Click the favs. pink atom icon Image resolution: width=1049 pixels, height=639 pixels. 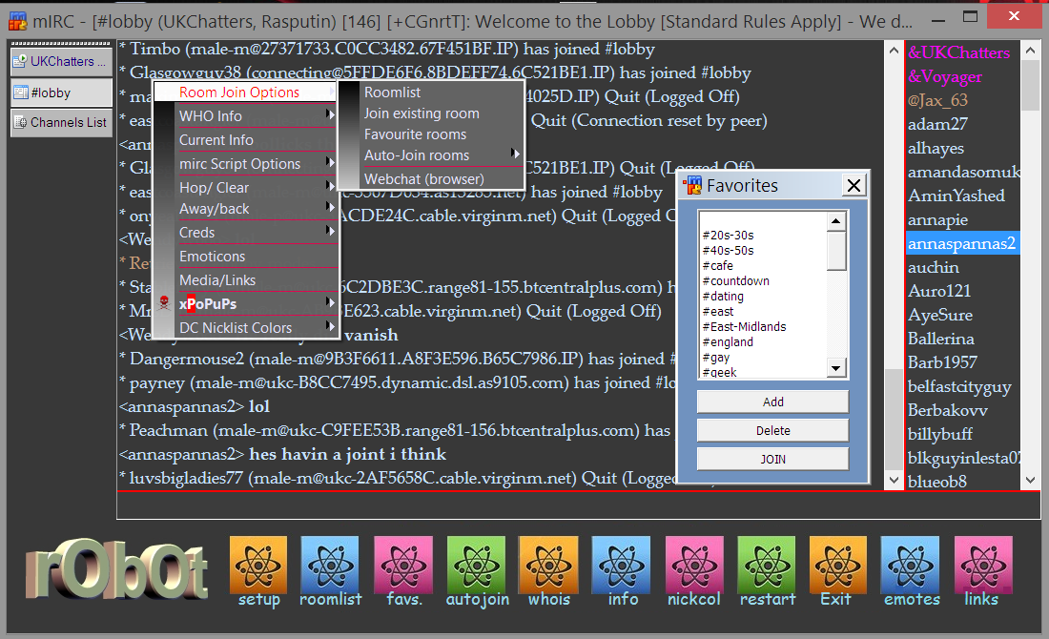coord(402,565)
